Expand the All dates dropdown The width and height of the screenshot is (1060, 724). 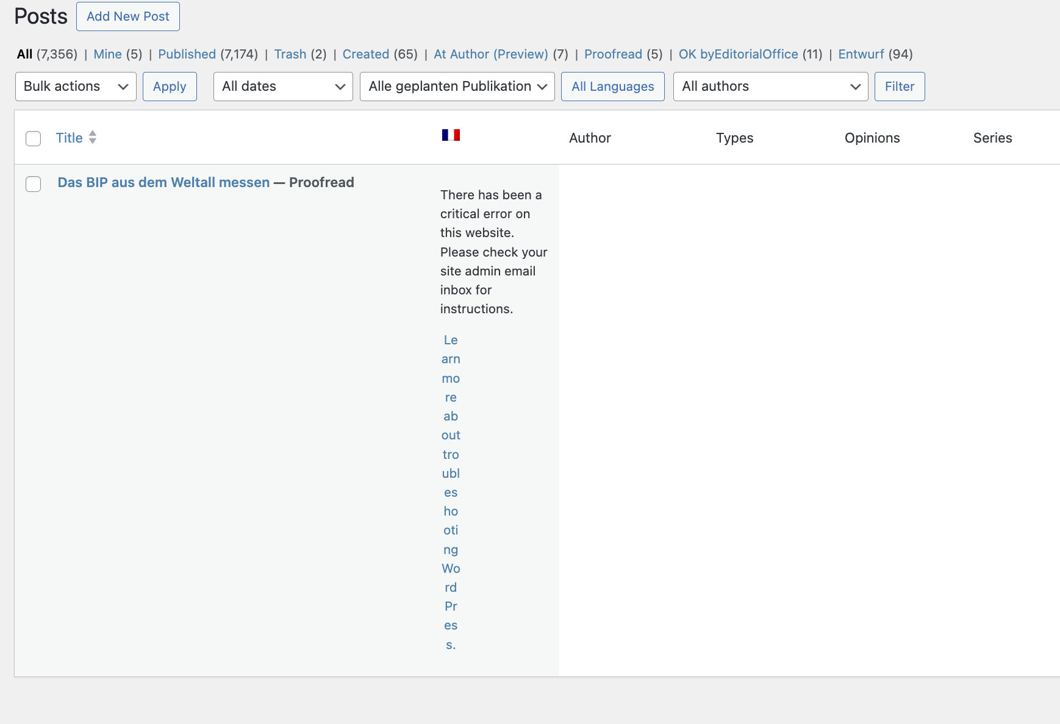[x=283, y=87]
